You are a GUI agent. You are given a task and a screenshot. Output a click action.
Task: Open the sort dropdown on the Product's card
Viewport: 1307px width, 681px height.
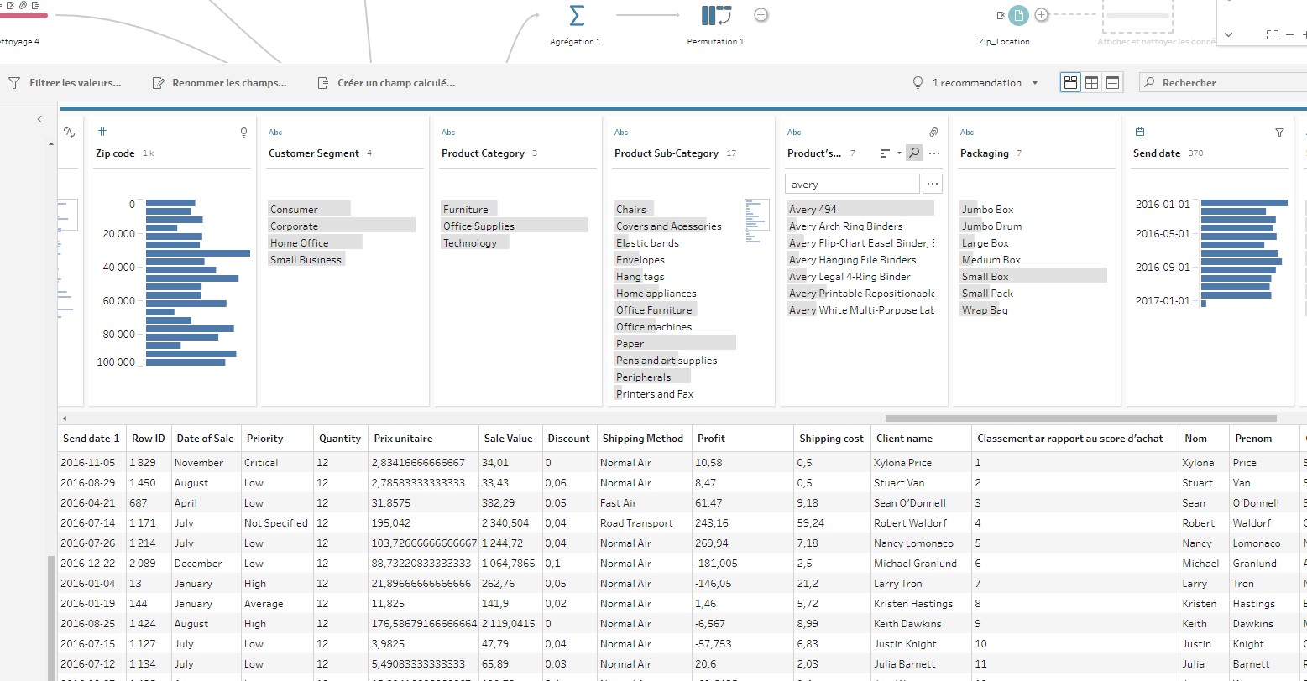[x=891, y=153]
